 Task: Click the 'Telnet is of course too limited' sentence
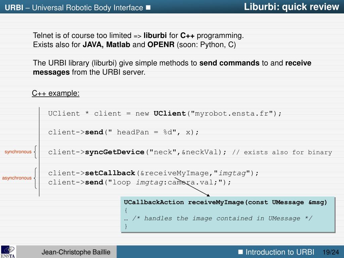[x=138, y=36]
